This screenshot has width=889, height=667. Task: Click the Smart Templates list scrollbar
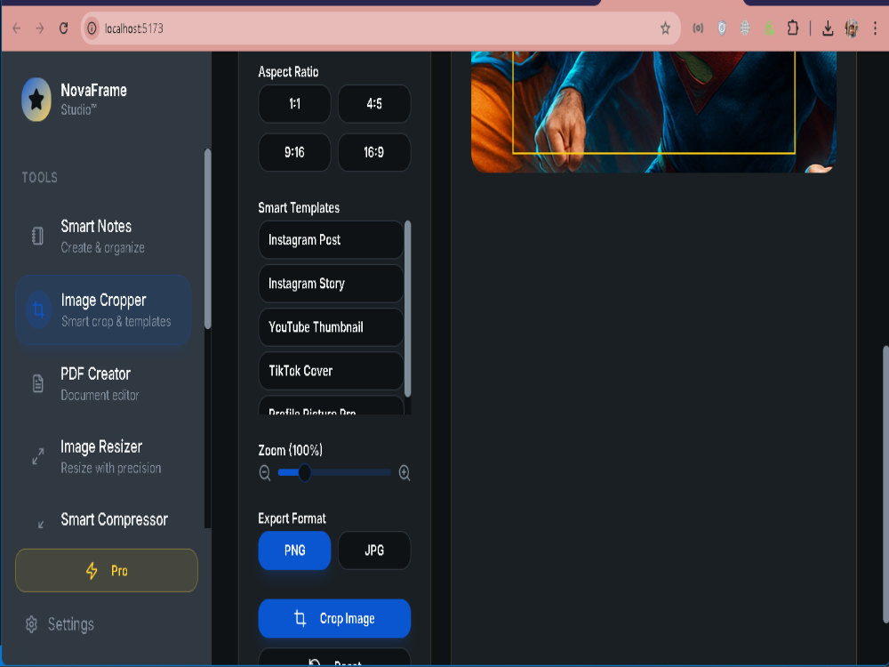408,309
